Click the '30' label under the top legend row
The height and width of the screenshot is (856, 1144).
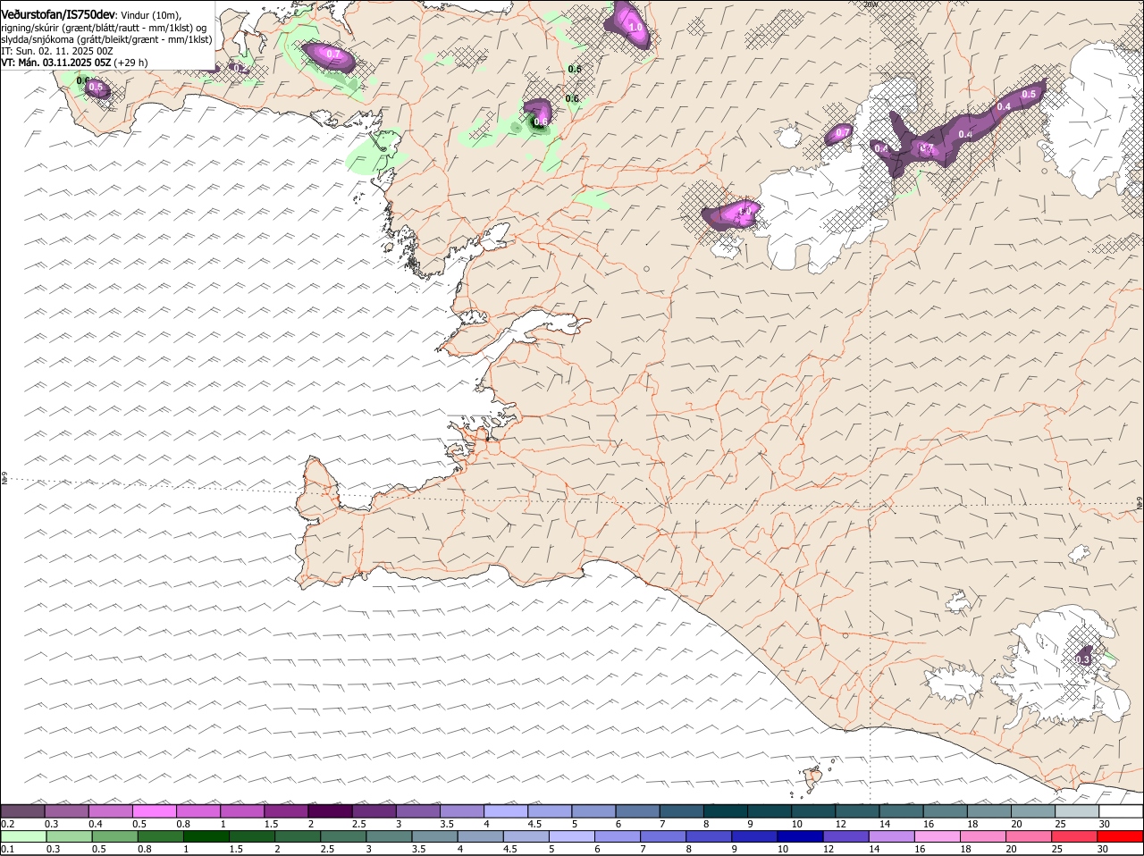coord(1105,824)
